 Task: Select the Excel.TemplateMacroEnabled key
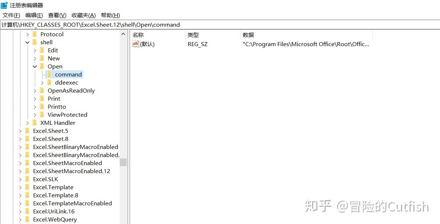click(72, 204)
